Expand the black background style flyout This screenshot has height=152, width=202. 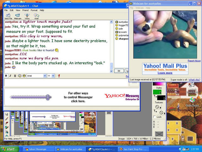point(165,99)
